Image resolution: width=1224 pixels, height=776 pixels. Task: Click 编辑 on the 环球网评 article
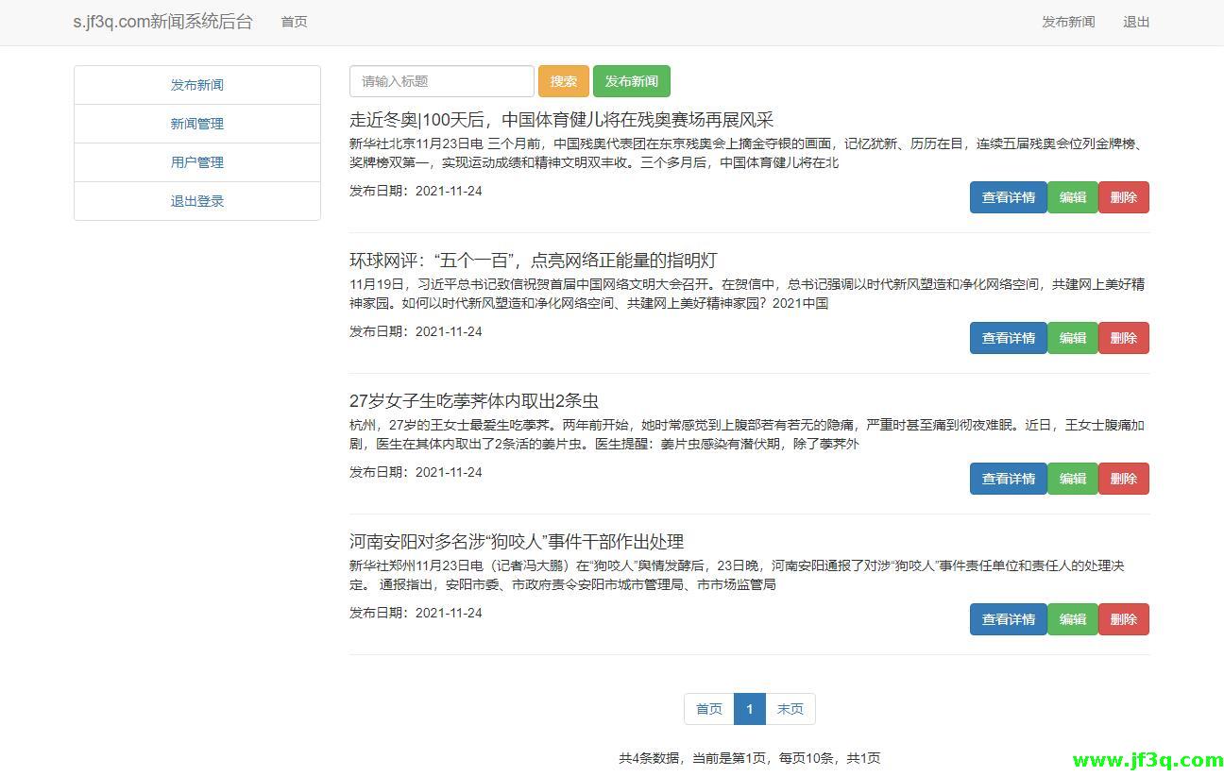pyautogui.click(x=1073, y=337)
